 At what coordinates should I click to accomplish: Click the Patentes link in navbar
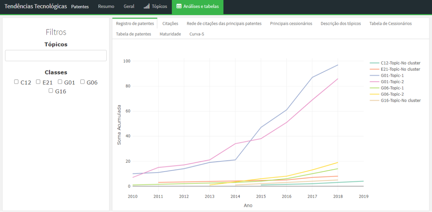(80, 7)
